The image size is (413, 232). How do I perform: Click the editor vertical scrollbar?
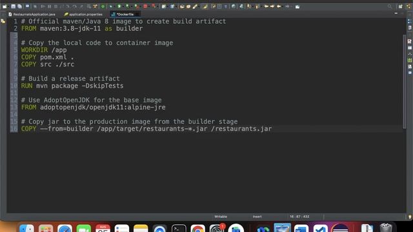[x=405, y=82]
